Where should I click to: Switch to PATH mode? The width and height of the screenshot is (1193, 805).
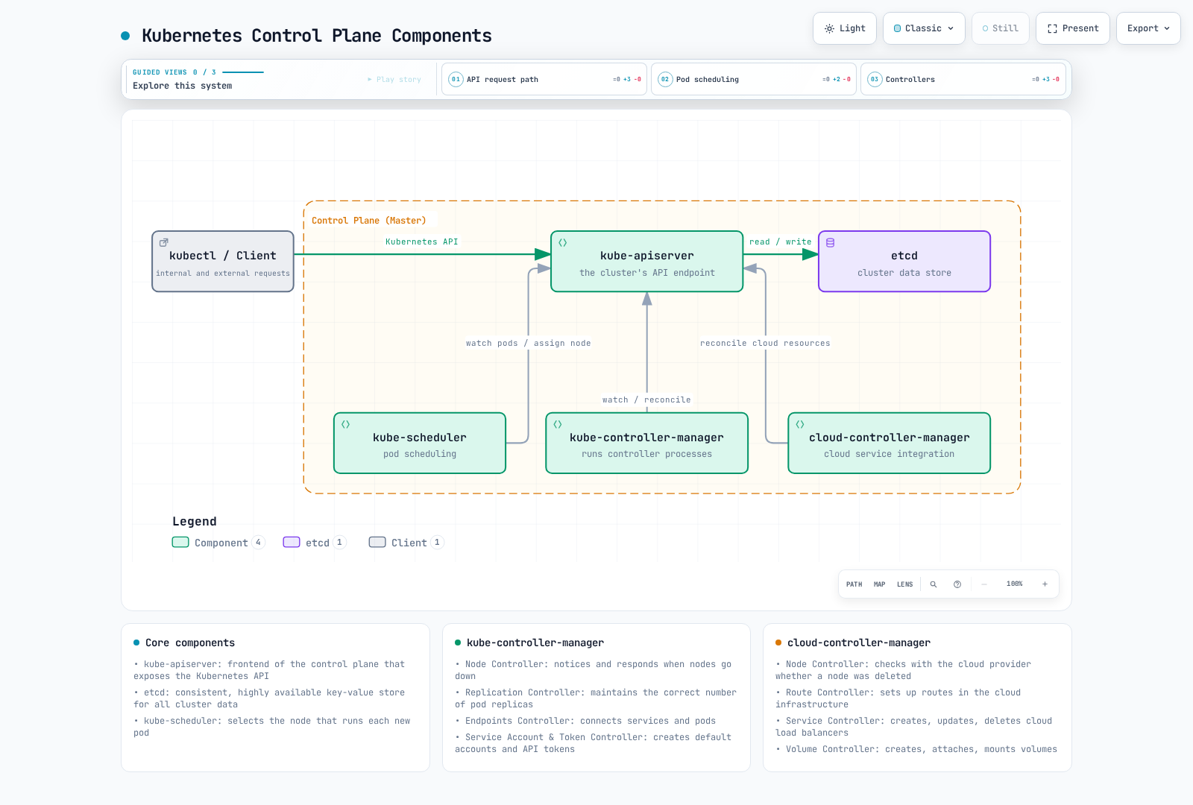pos(854,584)
